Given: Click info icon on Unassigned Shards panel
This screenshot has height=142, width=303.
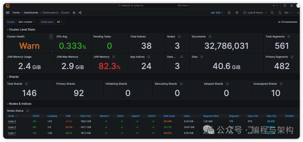Looking at the screenshot, I should point(281,84).
